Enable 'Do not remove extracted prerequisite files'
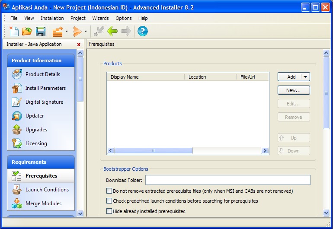 [109, 191]
